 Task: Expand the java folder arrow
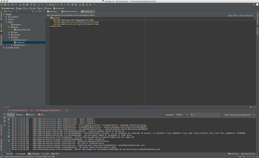[x=6, y=20]
